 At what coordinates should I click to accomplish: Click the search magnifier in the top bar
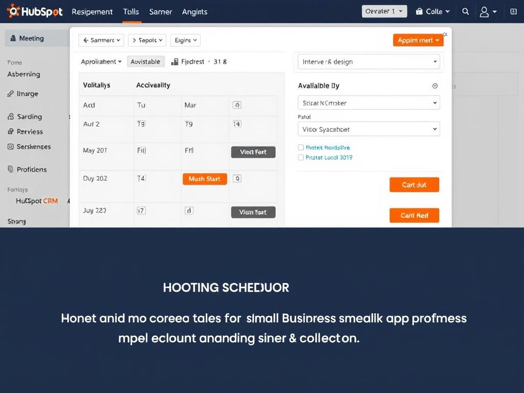tap(465, 11)
